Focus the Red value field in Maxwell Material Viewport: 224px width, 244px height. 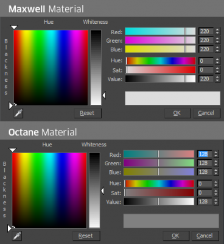pos(206,31)
